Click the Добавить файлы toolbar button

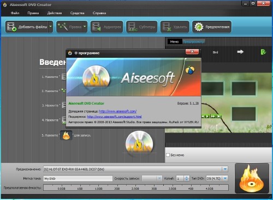point(27,27)
